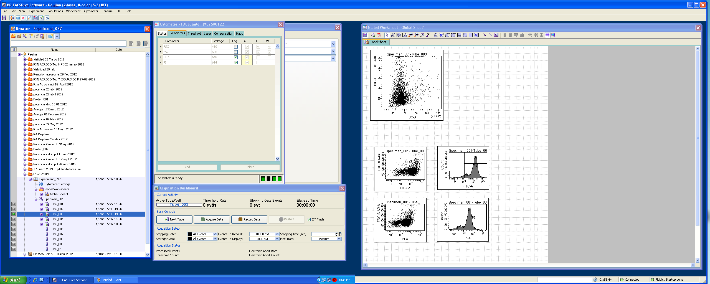Switch to the Compensation tab
Screen dimensions: 710x284
click(x=223, y=34)
